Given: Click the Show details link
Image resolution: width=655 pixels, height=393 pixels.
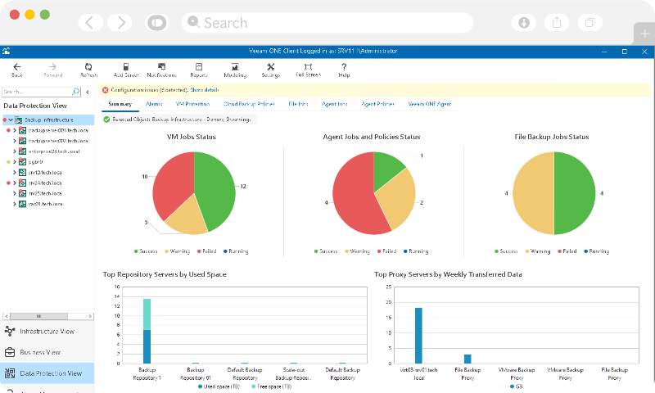Looking at the screenshot, I should [205, 89].
